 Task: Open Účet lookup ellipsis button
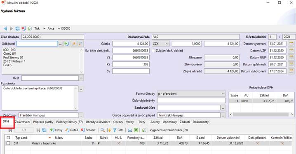(x=81, y=78)
